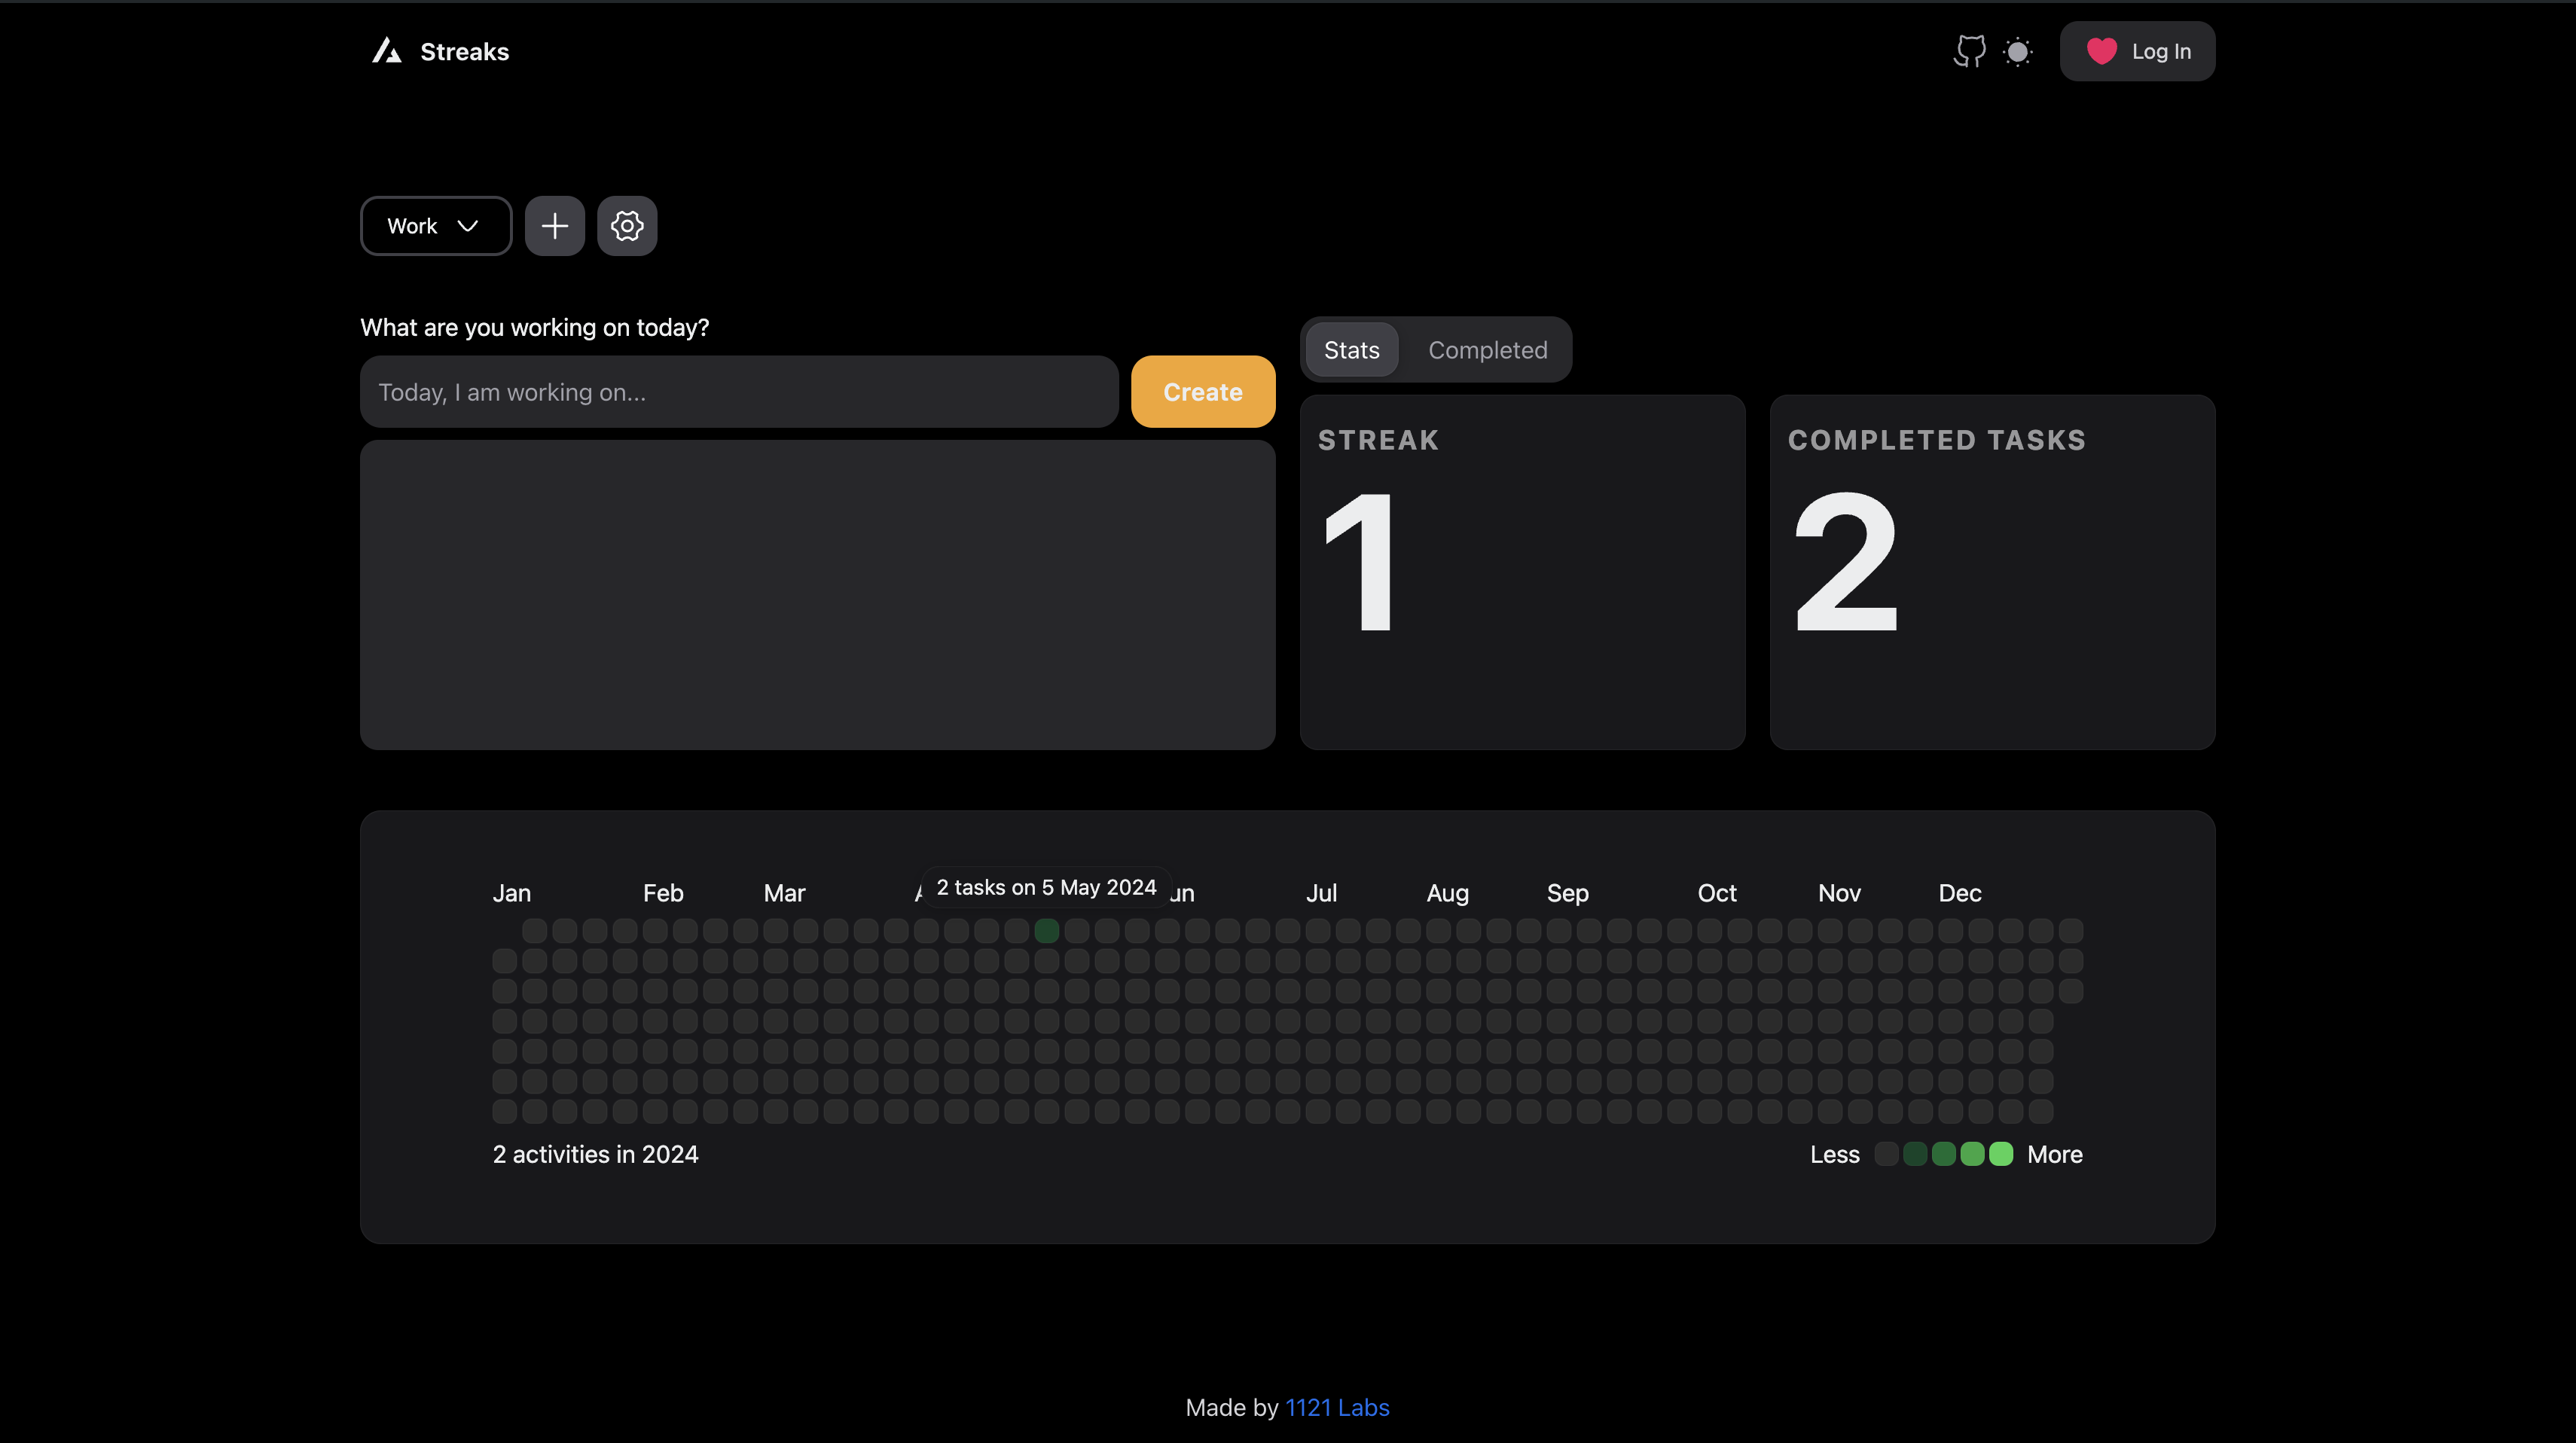The height and width of the screenshot is (1443, 2576).
Task: Open the 1121 Labs link
Action: coord(1337,1407)
